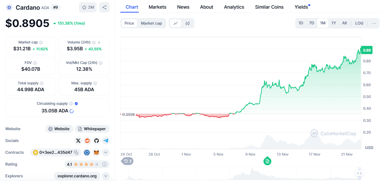
Task: Click the $31.21B market cap value
Action: [x=22, y=49]
